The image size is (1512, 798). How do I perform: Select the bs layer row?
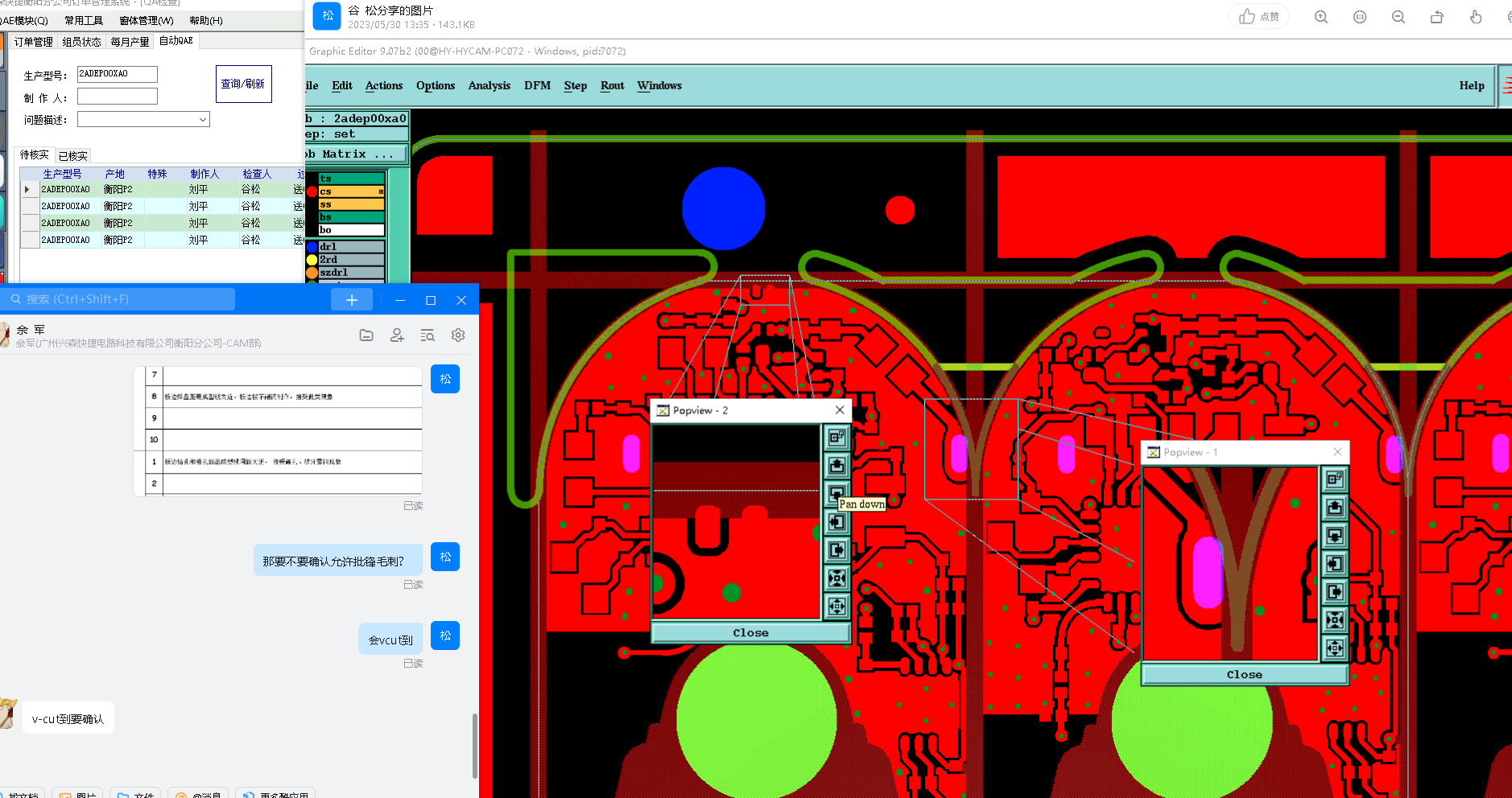pos(352,217)
